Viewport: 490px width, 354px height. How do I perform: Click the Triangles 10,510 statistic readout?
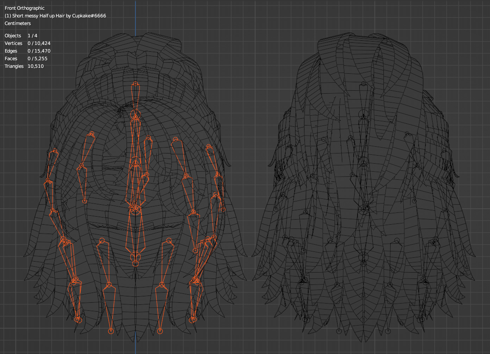24,66
